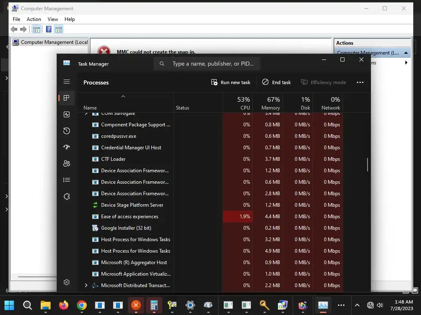Open Startup apps page in Task Manager sidebar
This screenshot has height=315, width=421.
pos(67,147)
